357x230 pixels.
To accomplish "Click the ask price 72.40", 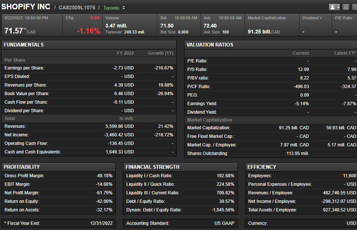I will 210,26.
